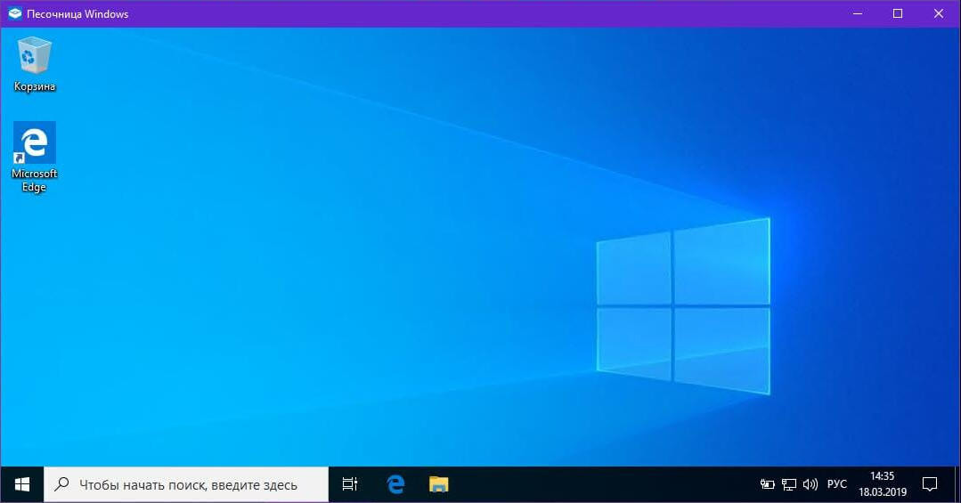The image size is (961, 503).
Task: Click the battery power tray icon
Action: (767, 484)
